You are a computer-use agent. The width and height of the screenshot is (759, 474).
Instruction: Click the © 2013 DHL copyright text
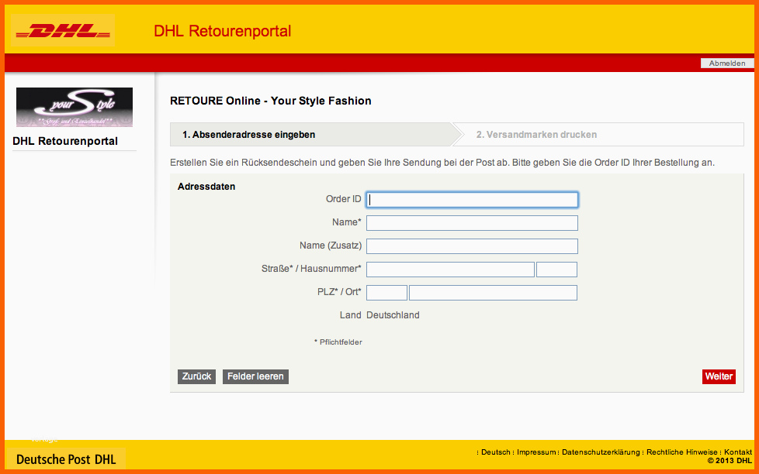point(730,461)
